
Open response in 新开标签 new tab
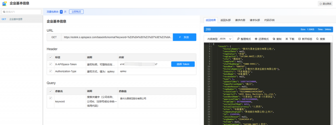(x=299, y=39)
